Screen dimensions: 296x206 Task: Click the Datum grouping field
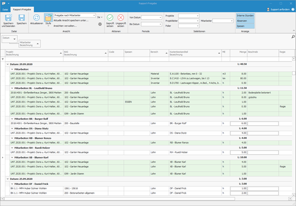pos(9,39)
